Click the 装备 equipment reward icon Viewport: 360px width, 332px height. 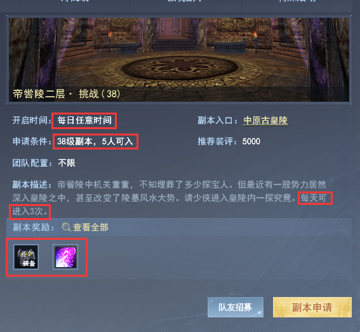pos(26,257)
